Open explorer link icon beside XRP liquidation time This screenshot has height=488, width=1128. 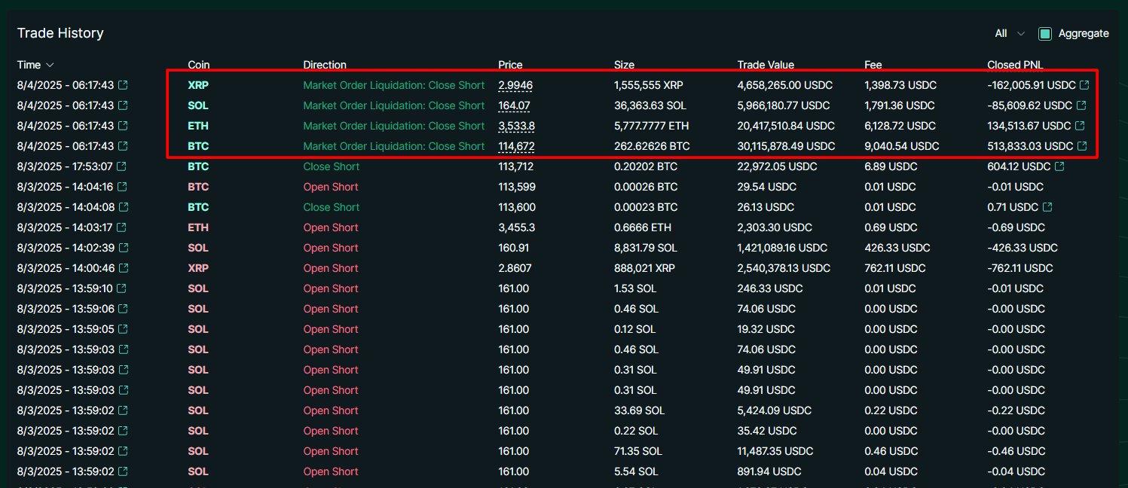point(123,85)
